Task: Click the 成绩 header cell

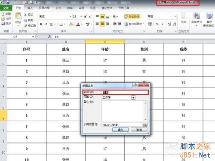Action: coord(183,49)
